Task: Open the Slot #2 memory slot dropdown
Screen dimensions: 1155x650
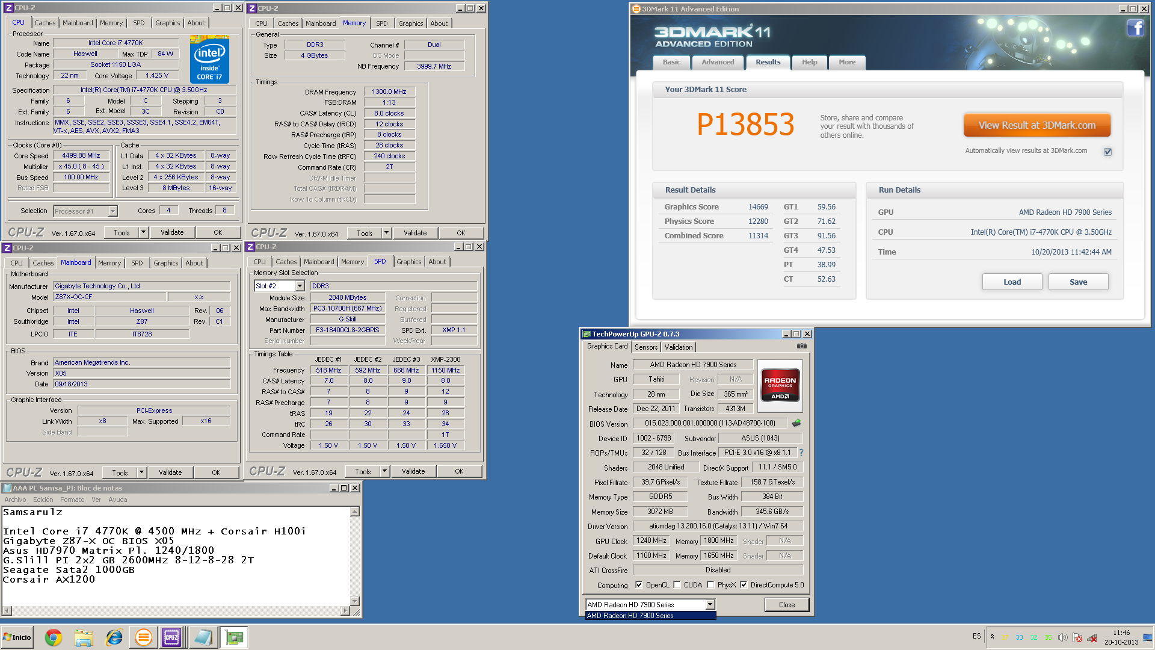Action: [300, 286]
